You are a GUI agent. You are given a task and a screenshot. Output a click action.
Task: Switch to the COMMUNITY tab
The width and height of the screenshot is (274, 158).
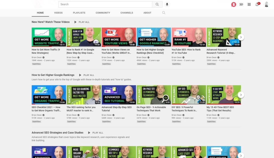pos(103,13)
